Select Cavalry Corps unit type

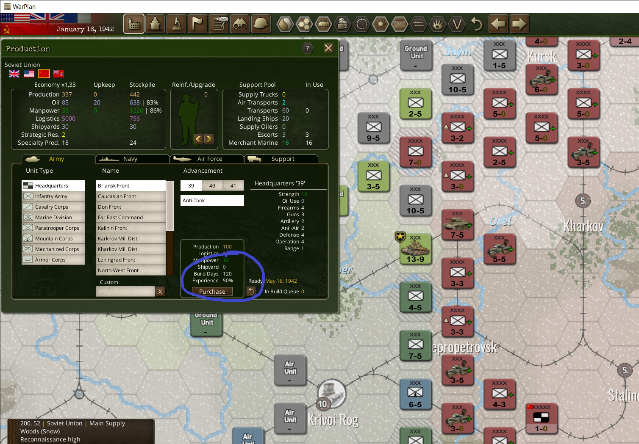pos(53,207)
